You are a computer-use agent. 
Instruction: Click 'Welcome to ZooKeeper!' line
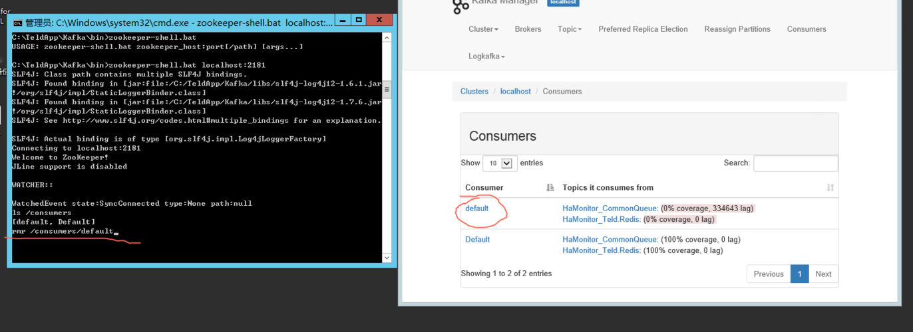point(59,157)
